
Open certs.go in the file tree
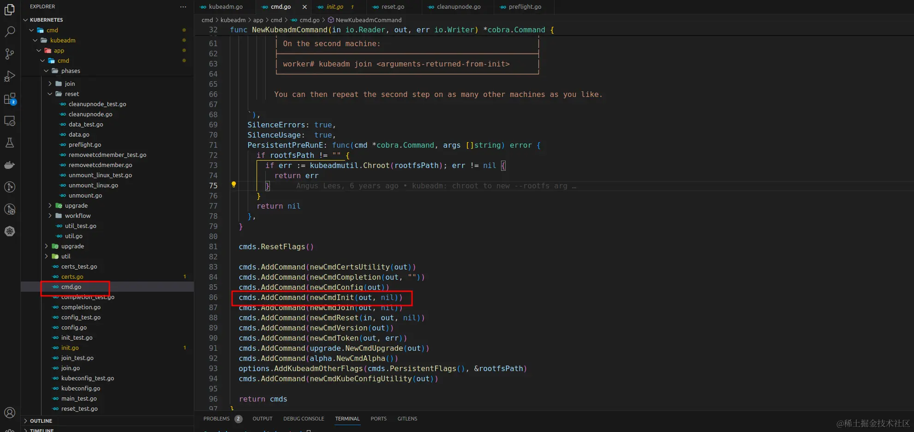(72, 276)
